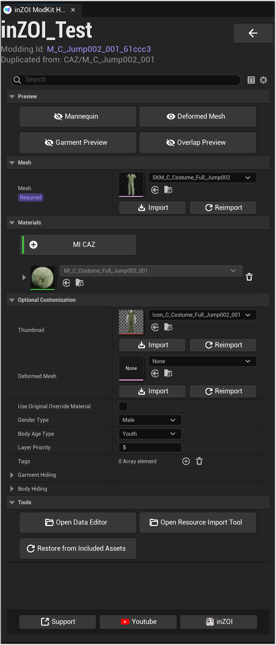Browse to Thumbnail asset in content browser
This screenshot has width=276, height=645.
(x=168, y=327)
